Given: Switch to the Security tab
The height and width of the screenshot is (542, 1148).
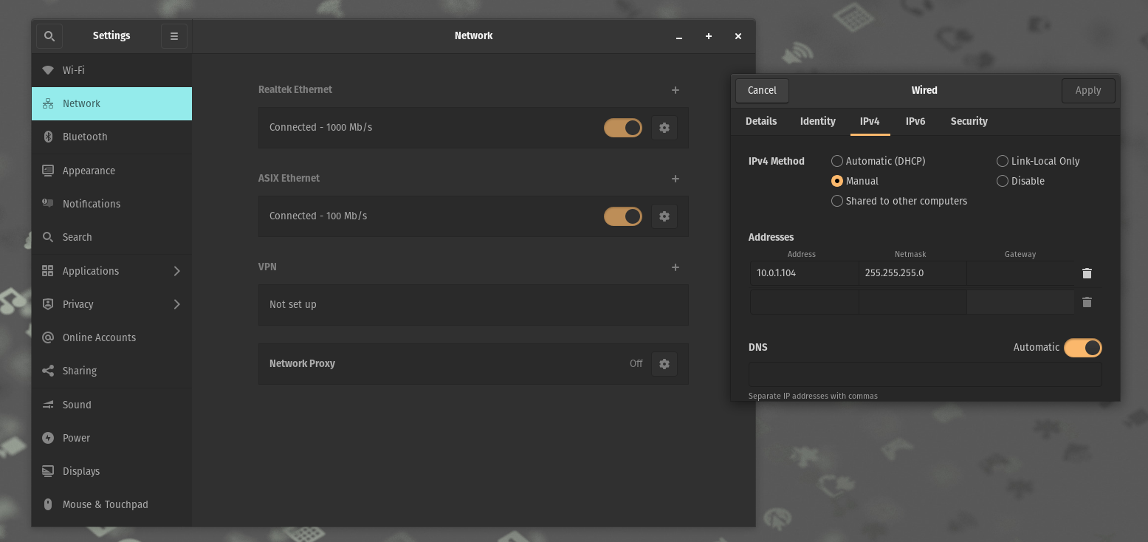Looking at the screenshot, I should coord(969,121).
